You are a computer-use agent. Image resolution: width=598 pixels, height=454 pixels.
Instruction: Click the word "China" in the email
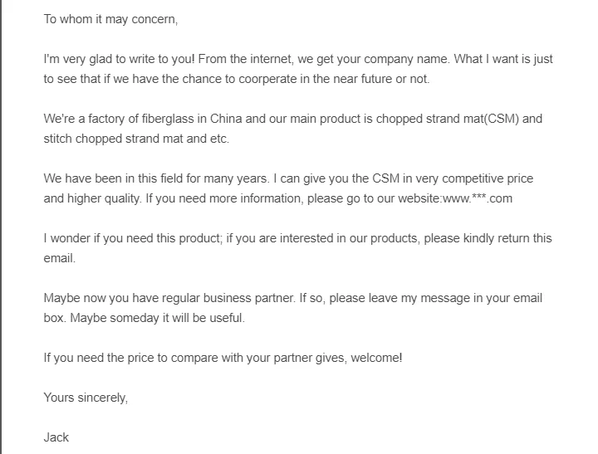click(227, 119)
